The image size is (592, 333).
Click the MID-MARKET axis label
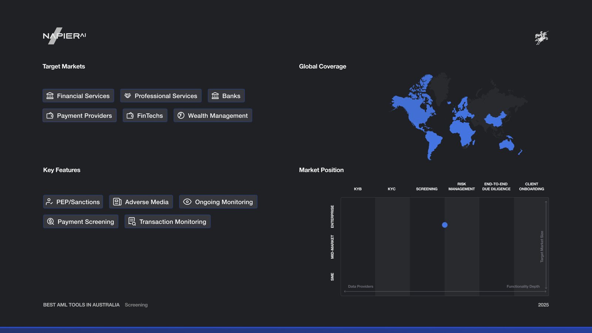332,247
